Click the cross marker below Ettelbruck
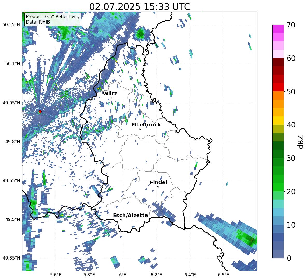The width and height of the screenshot is (307, 280). coord(140,129)
